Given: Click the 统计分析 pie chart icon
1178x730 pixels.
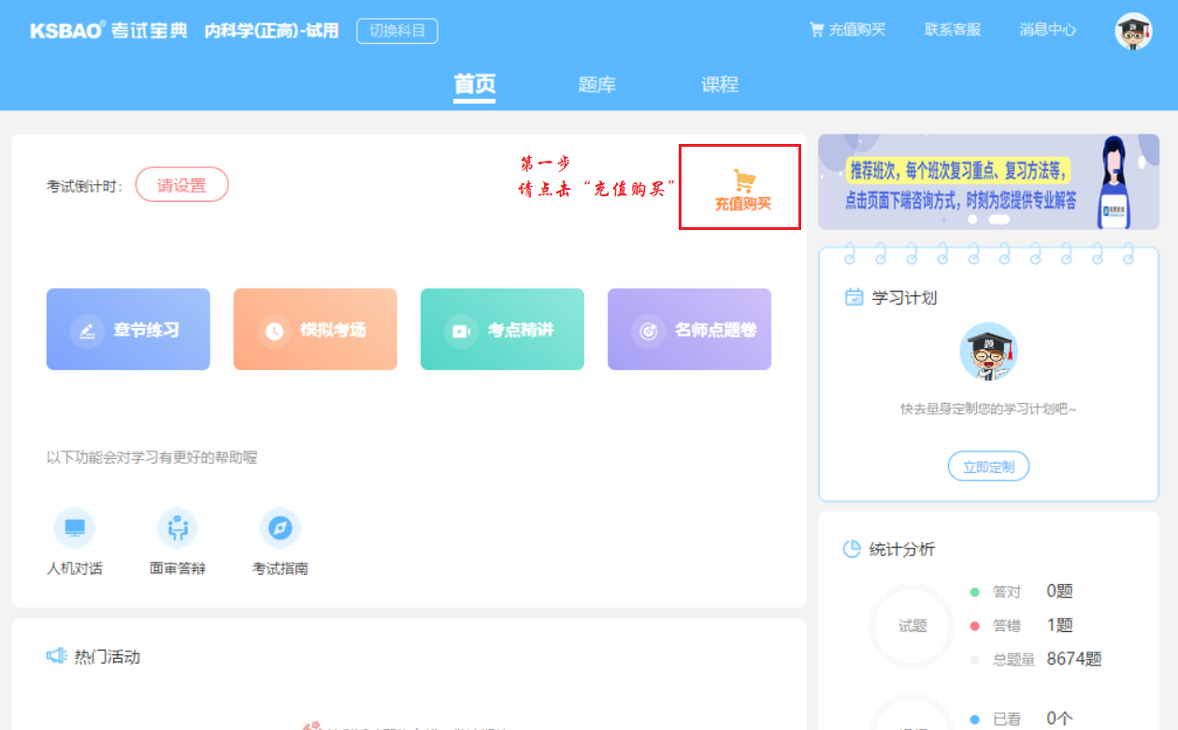Looking at the screenshot, I should click(x=852, y=549).
